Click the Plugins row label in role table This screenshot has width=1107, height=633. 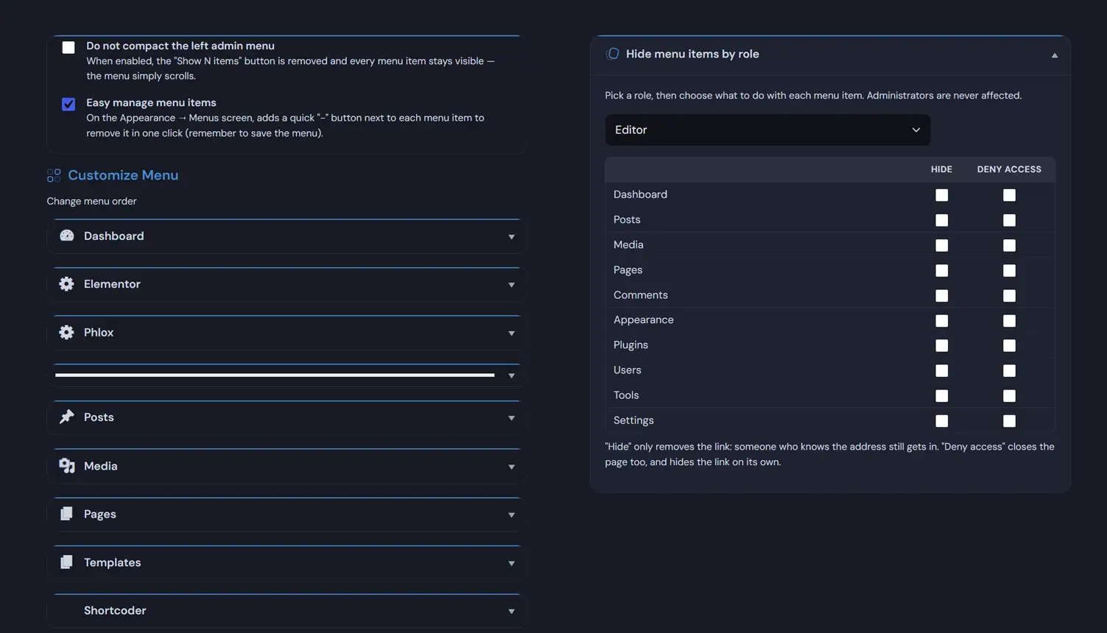click(630, 345)
